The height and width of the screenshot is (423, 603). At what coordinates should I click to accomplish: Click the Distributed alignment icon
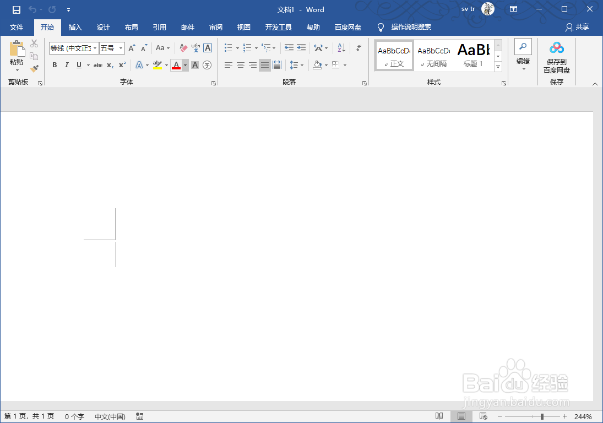(277, 65)
